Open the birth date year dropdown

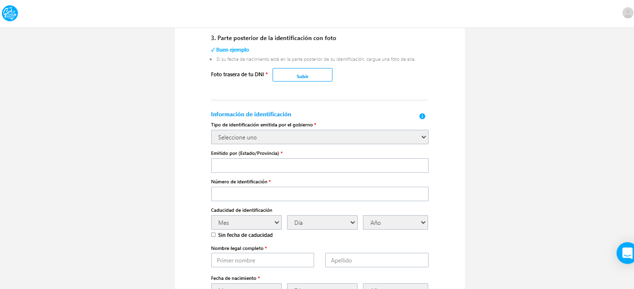[395, 286]
